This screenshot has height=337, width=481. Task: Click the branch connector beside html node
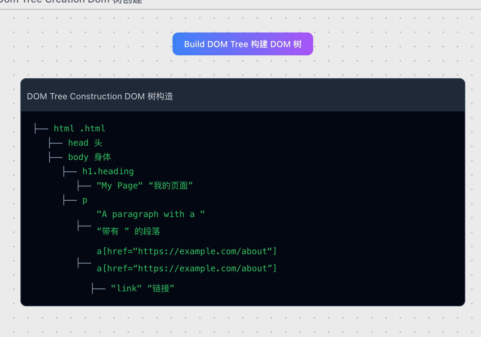[x=41, y=129]
